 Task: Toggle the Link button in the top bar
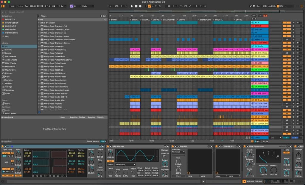coord(13,6)
